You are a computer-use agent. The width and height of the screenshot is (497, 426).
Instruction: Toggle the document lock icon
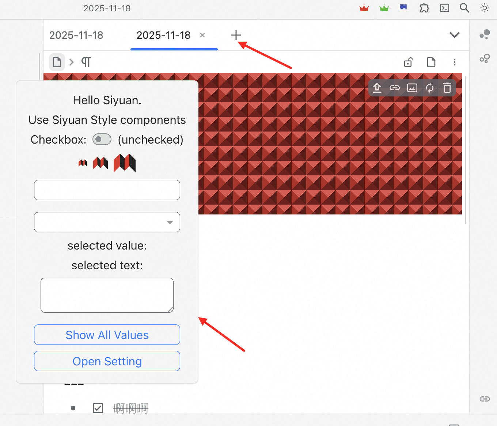[408, 62]
